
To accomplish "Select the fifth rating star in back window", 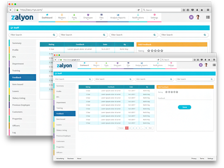I will (x=162, y=51).
